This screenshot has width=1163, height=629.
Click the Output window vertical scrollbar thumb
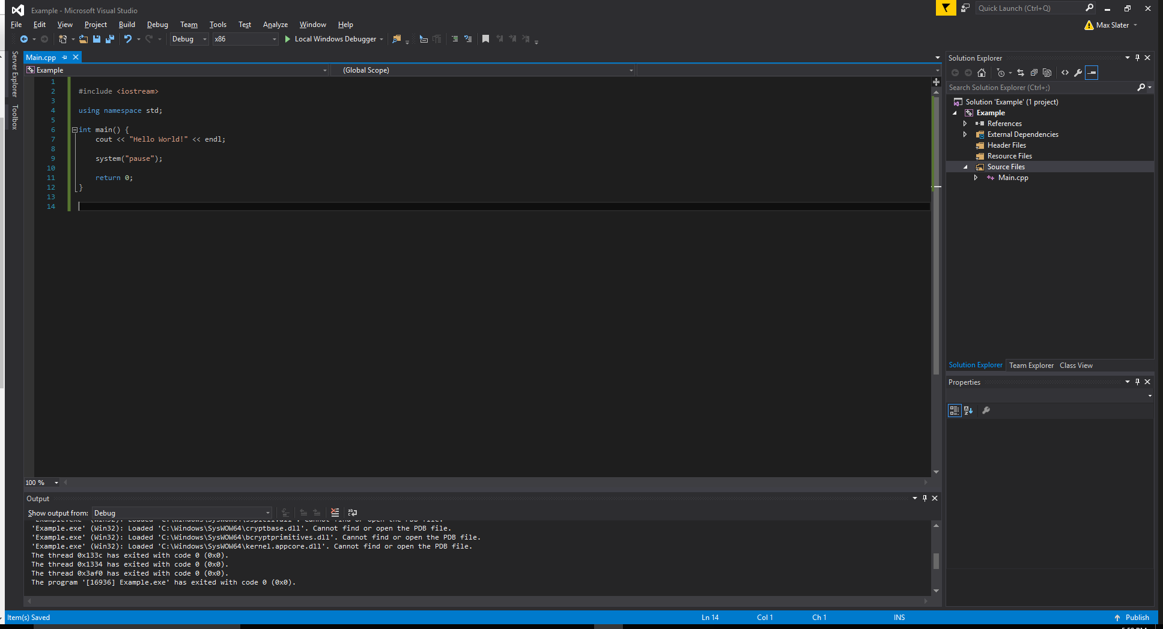tap(936, 561)
